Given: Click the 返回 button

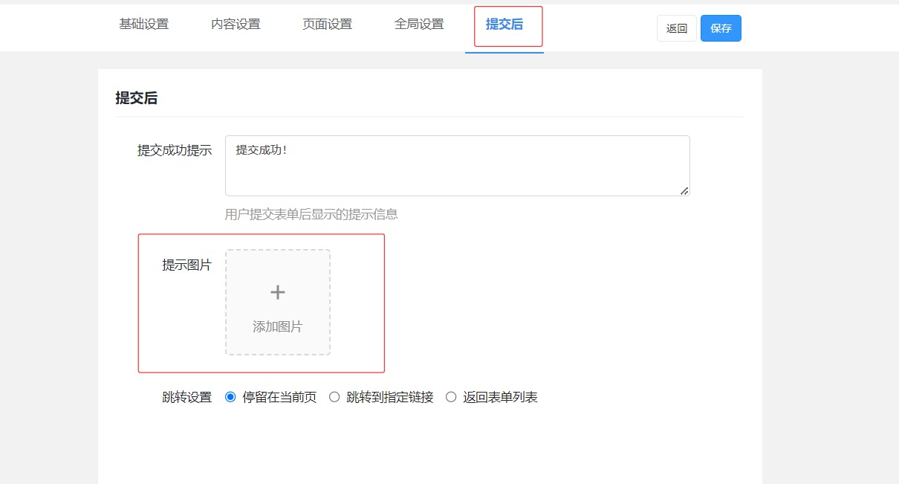Looking at the screenshot, I should 676,28.
